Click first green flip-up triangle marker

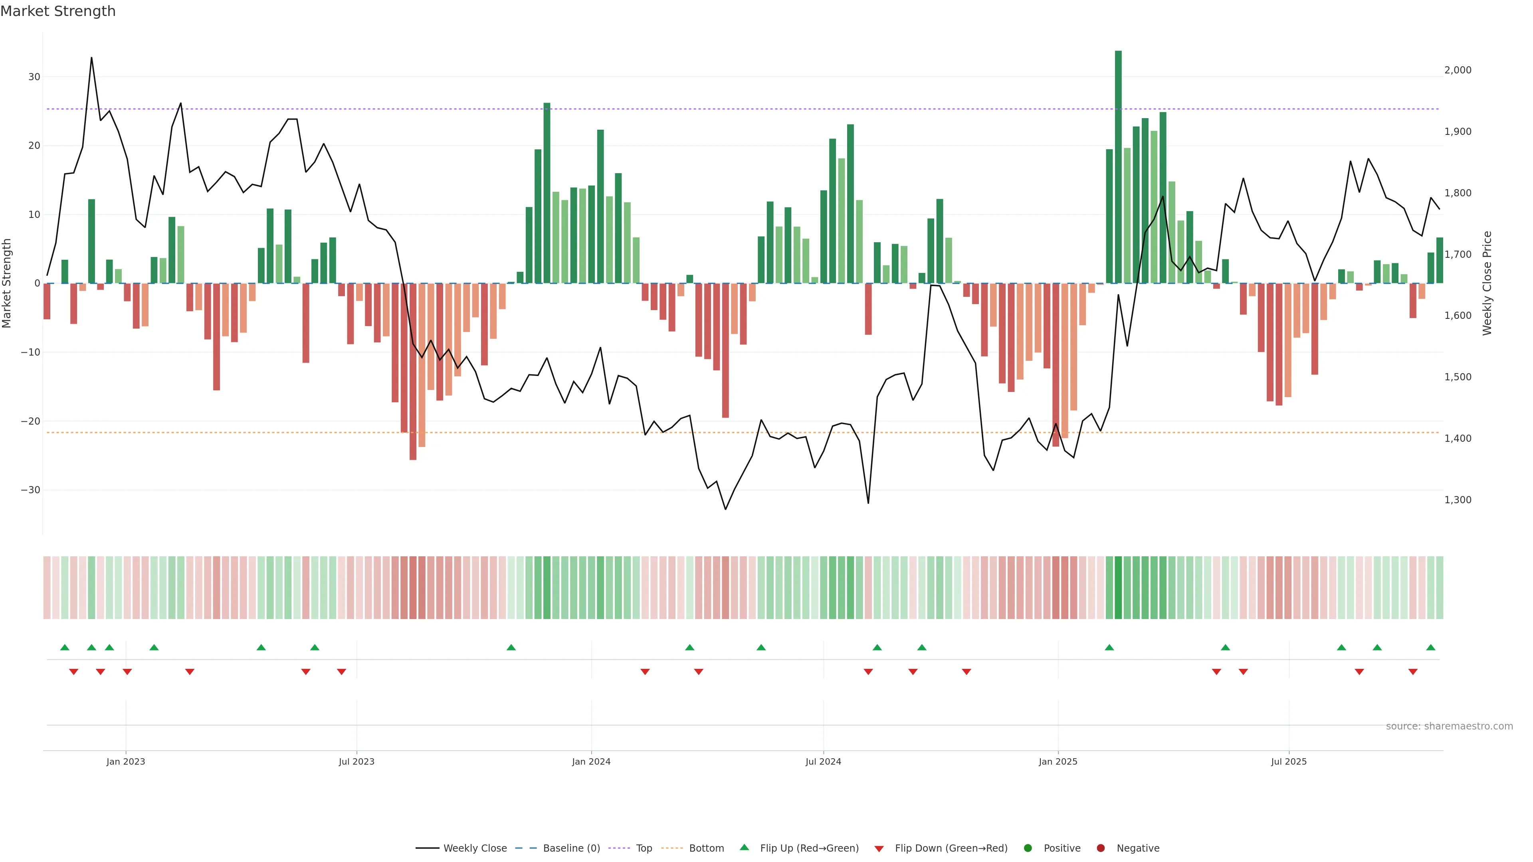click(65, 647)
